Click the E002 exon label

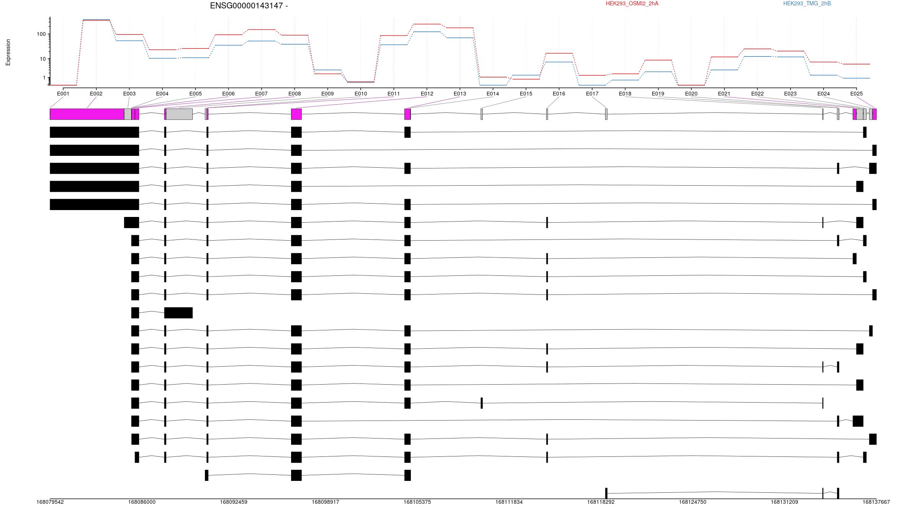(96, 94)
